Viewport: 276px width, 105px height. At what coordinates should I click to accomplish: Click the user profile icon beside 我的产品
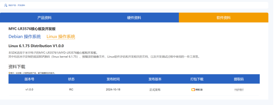click(x=6, y=5)
